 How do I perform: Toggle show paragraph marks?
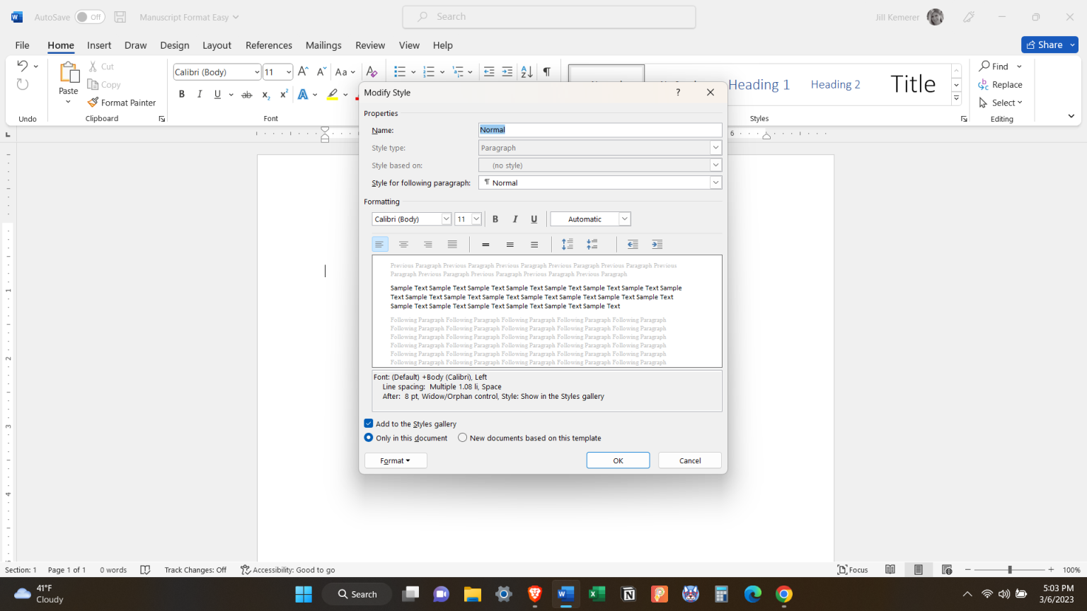(x=547, y=71)
